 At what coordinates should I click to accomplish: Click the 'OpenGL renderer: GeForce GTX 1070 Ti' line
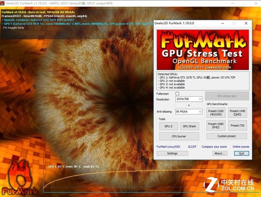tap(38, 20)
